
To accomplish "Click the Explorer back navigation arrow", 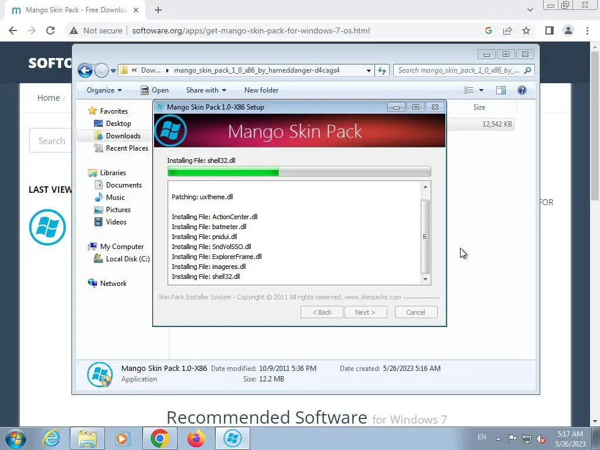I will tap(85, 70).
